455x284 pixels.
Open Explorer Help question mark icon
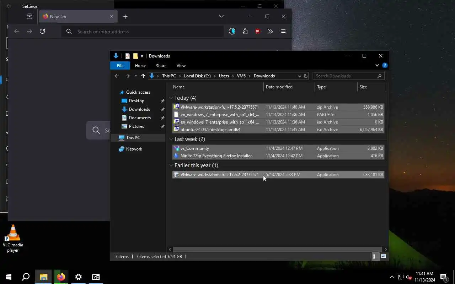click(x=385, y=65)
